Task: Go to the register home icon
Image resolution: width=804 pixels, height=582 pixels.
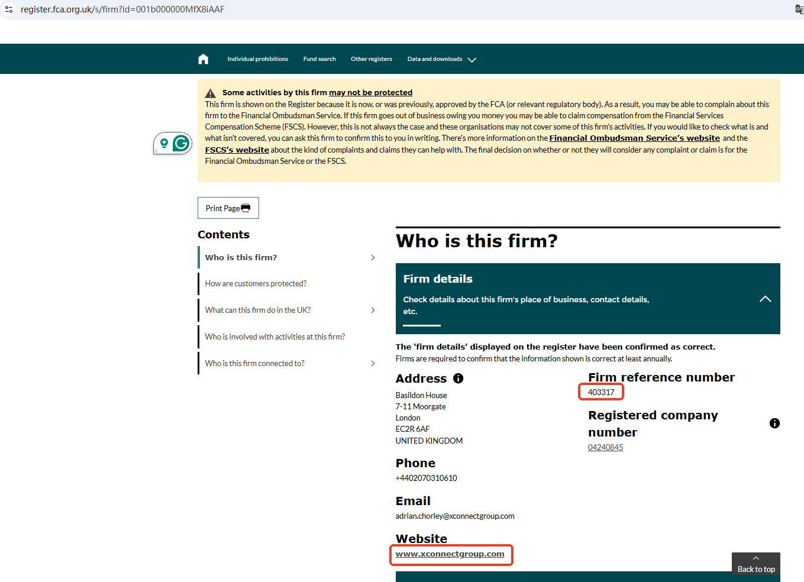Action: (x=204, y=59)
